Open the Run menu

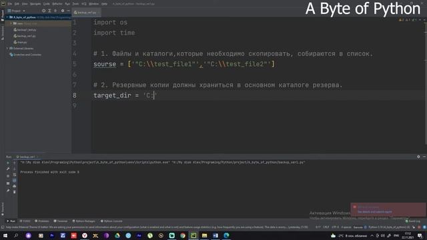click(67, 4)
